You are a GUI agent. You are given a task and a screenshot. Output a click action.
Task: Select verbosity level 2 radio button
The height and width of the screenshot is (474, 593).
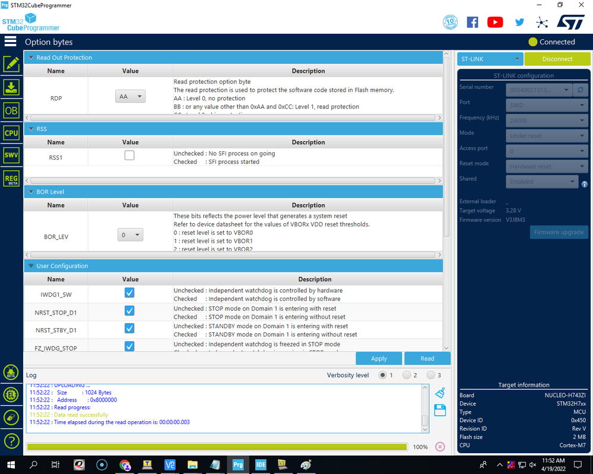(407, 375)
